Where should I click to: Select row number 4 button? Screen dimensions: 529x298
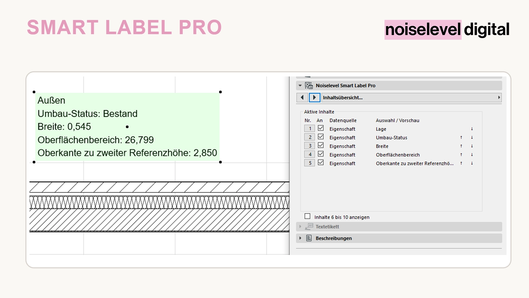[x=309, y=154]
